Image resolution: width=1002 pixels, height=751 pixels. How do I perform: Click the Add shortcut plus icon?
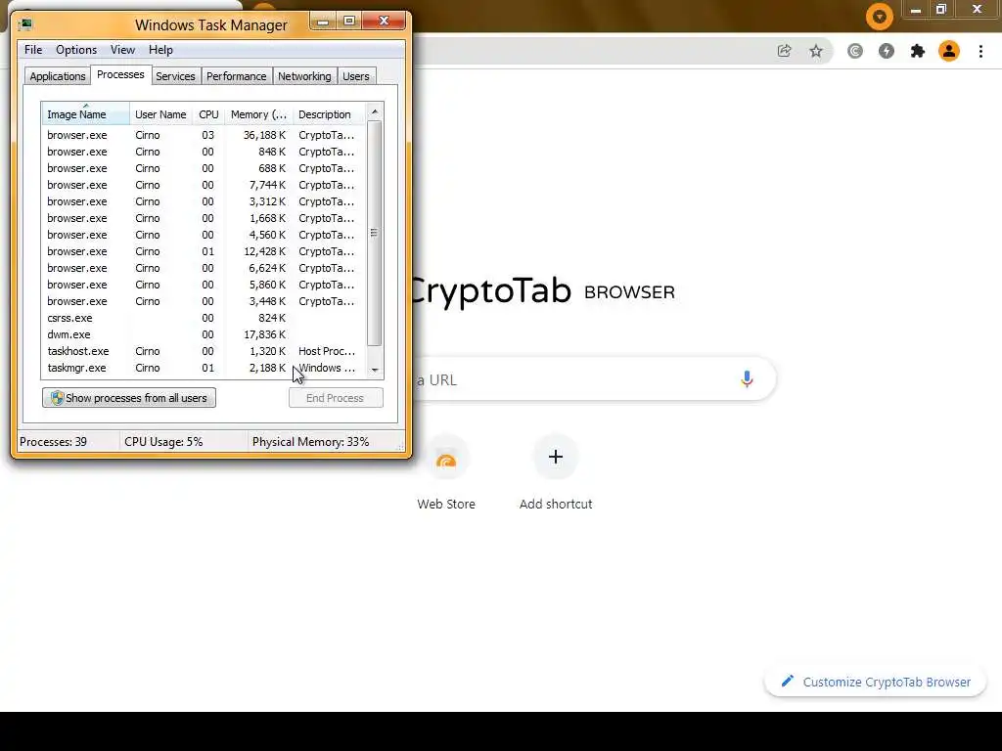[556, 458]
